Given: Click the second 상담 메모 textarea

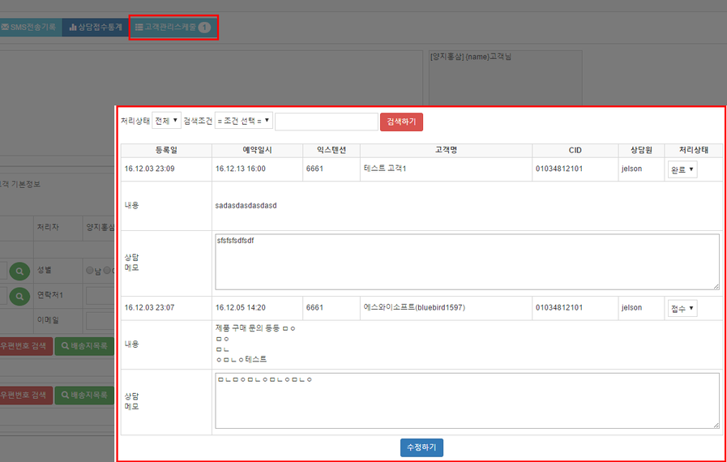Looking at the screenshot, I should click(x=466, y=400).
